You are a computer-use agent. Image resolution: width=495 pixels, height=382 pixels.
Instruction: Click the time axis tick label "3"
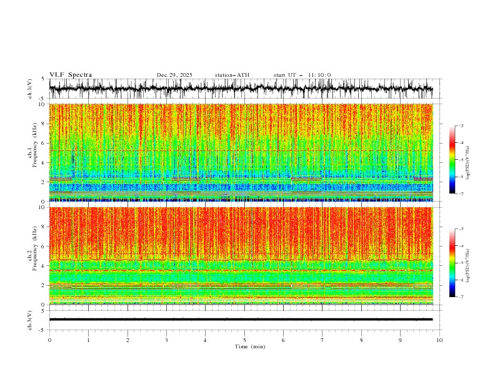(166, 340)
